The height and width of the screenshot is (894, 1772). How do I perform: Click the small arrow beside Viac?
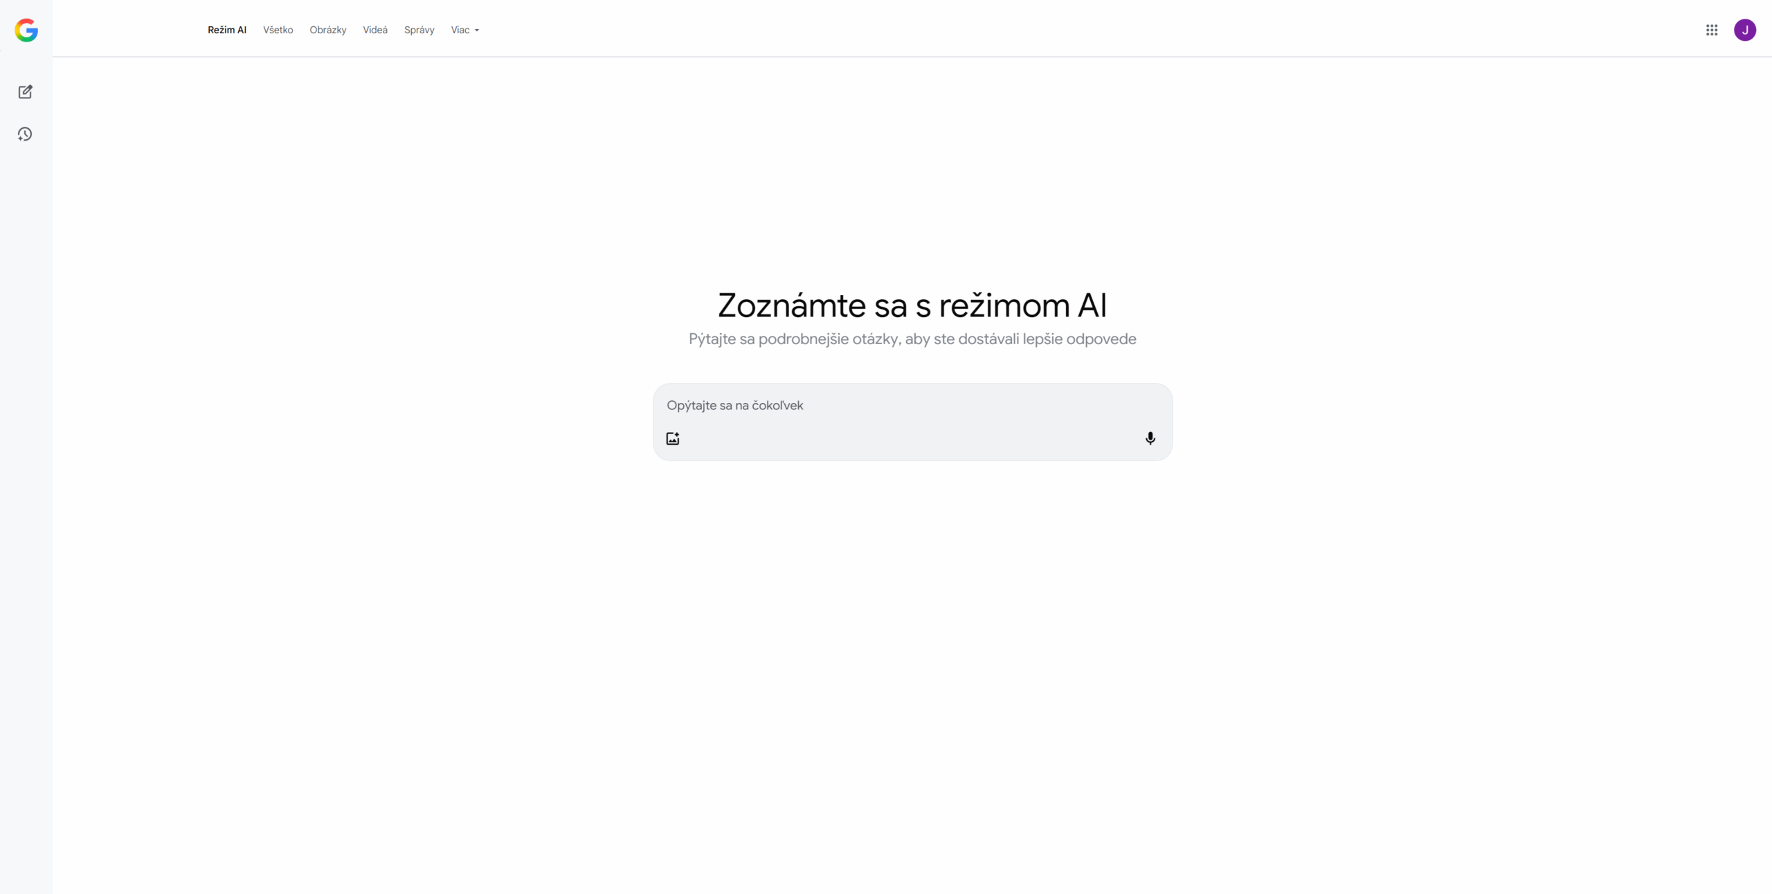coord(477,30)
